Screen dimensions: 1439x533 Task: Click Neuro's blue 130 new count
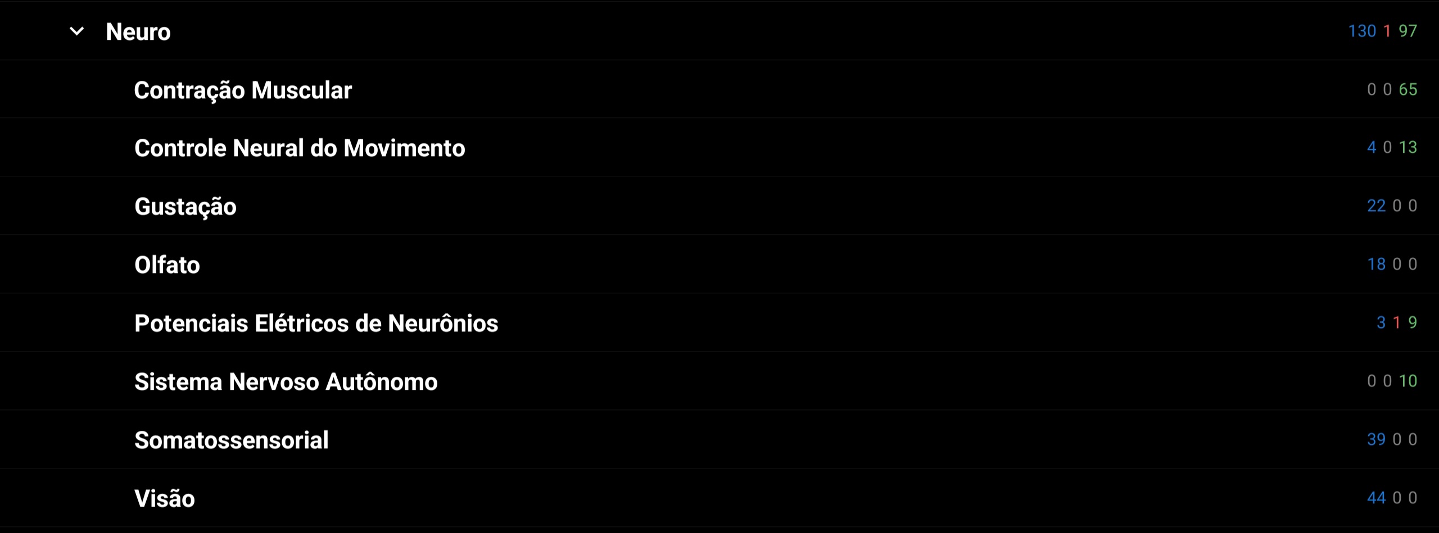click(1362, 31)
